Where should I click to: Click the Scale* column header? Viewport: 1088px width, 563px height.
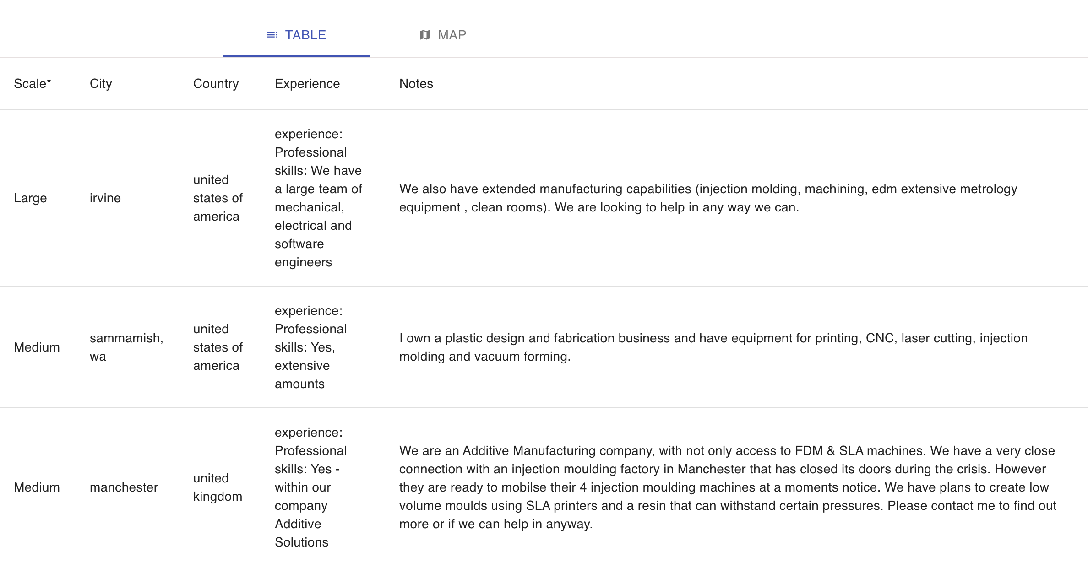pos(33,83)
